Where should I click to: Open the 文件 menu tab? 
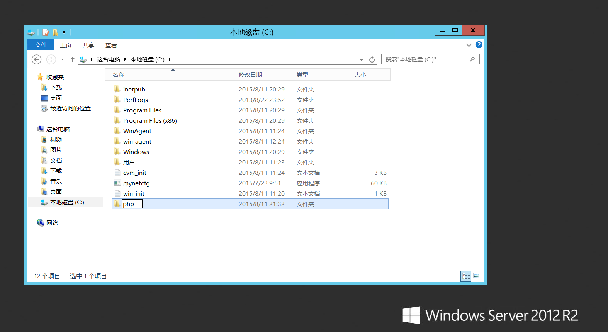[x=41, y=45]
